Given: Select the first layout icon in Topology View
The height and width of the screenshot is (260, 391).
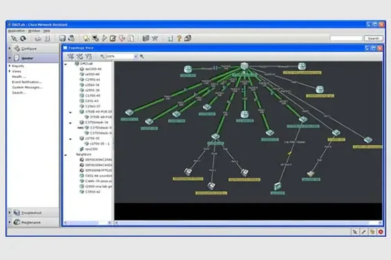Looking at the screenshot, I should coord(72,56).
